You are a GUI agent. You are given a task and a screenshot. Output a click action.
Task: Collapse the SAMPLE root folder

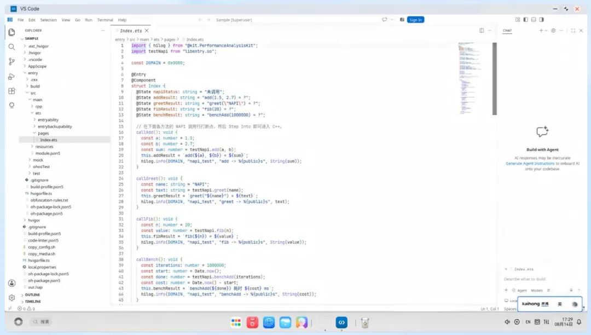click(31, 38)
